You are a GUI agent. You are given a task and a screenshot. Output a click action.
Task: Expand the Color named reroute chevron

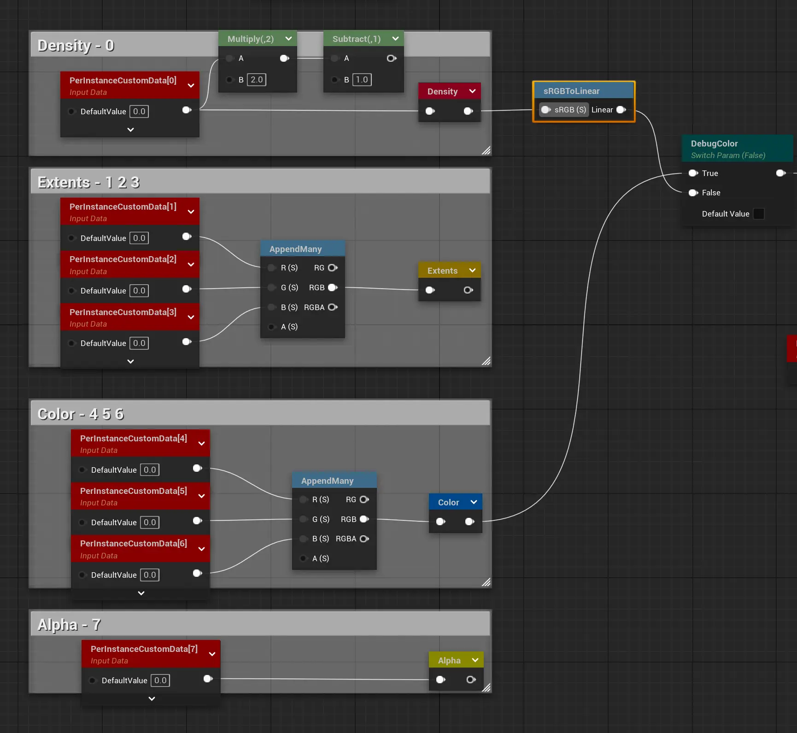pyautogui.click(x=474, y=502)
